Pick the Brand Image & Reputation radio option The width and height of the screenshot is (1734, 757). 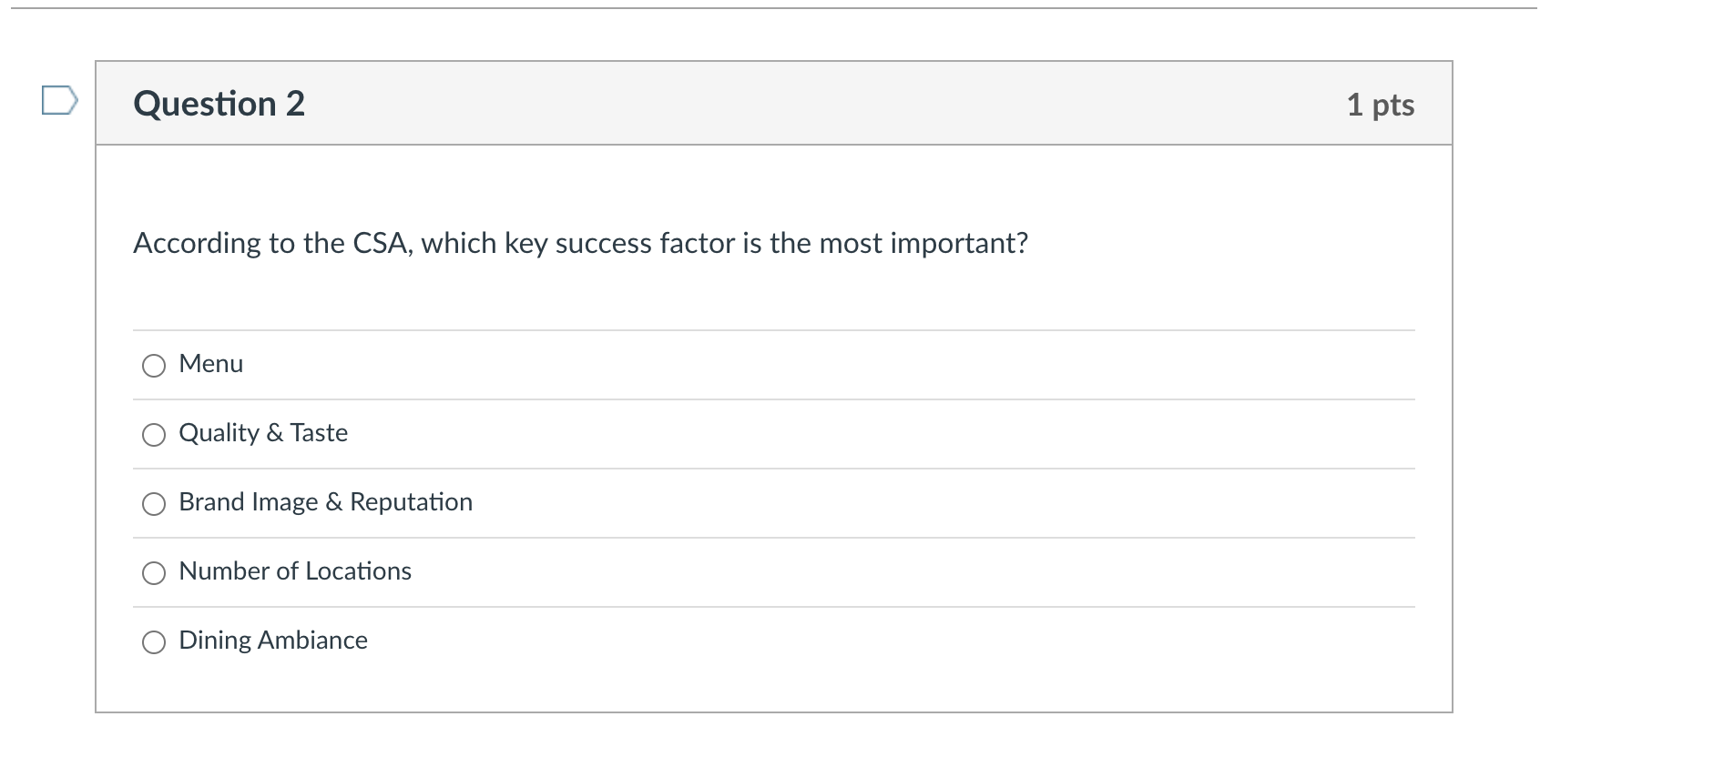[154, 504]
